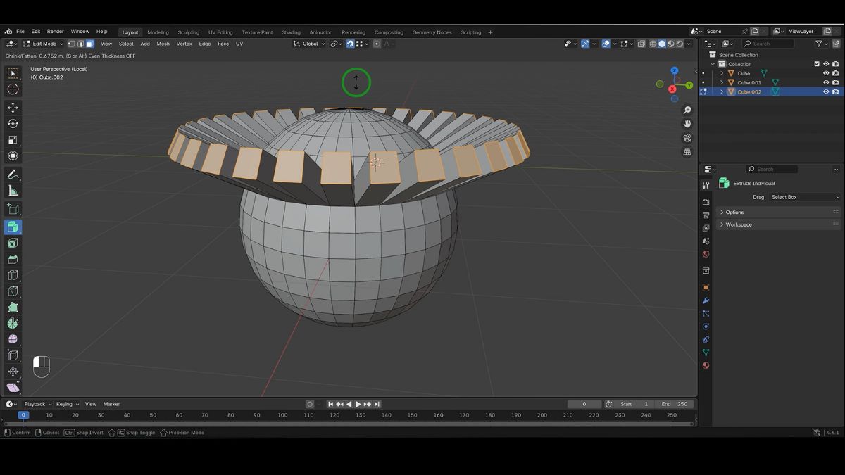Click the viewport zoom magnifier icon
This screenshot has height=475, width=845.
pyautogui.click(x=687, y=110)
